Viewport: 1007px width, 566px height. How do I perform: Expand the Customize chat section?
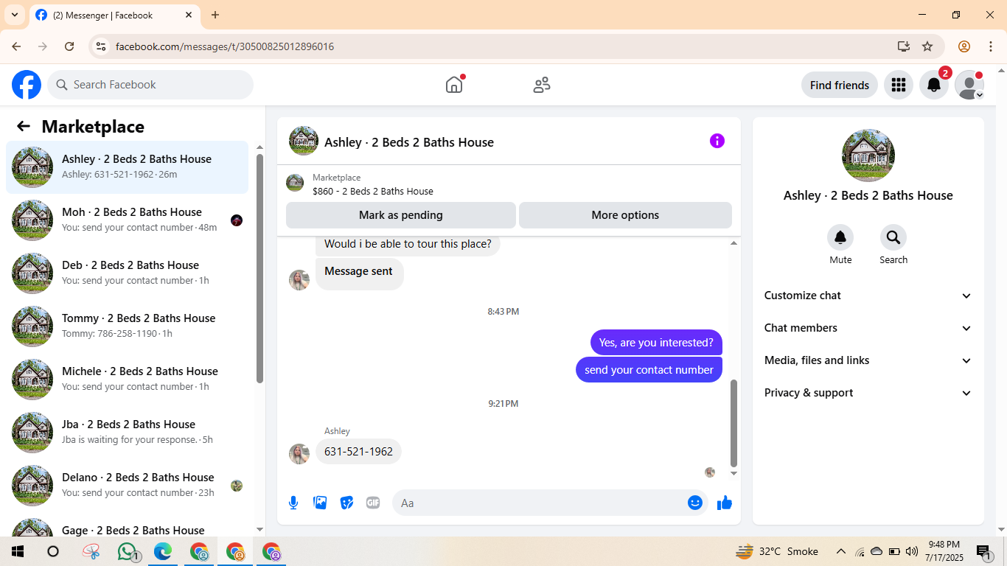[868, 296]
